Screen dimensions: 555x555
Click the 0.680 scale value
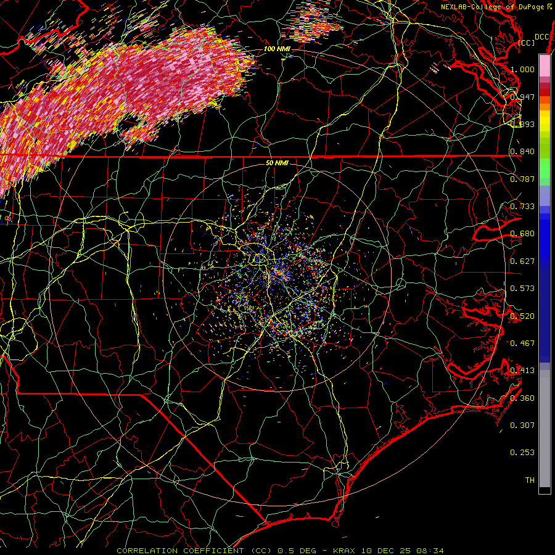pos(522,234)
